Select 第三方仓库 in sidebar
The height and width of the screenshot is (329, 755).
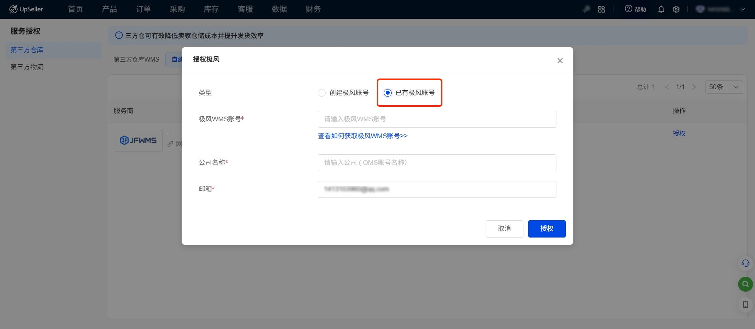(53, 50)
